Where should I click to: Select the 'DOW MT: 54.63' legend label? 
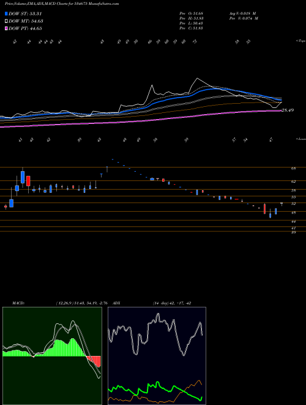pos(26,21)
